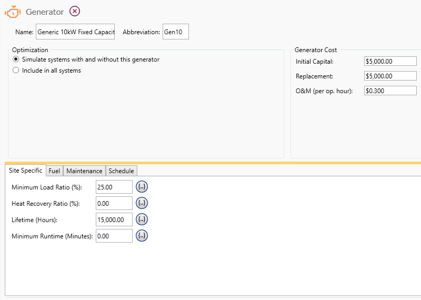421x300 pixels.
Task: Click the Abbreviation field containing Gen10
Action: (175, 32)
